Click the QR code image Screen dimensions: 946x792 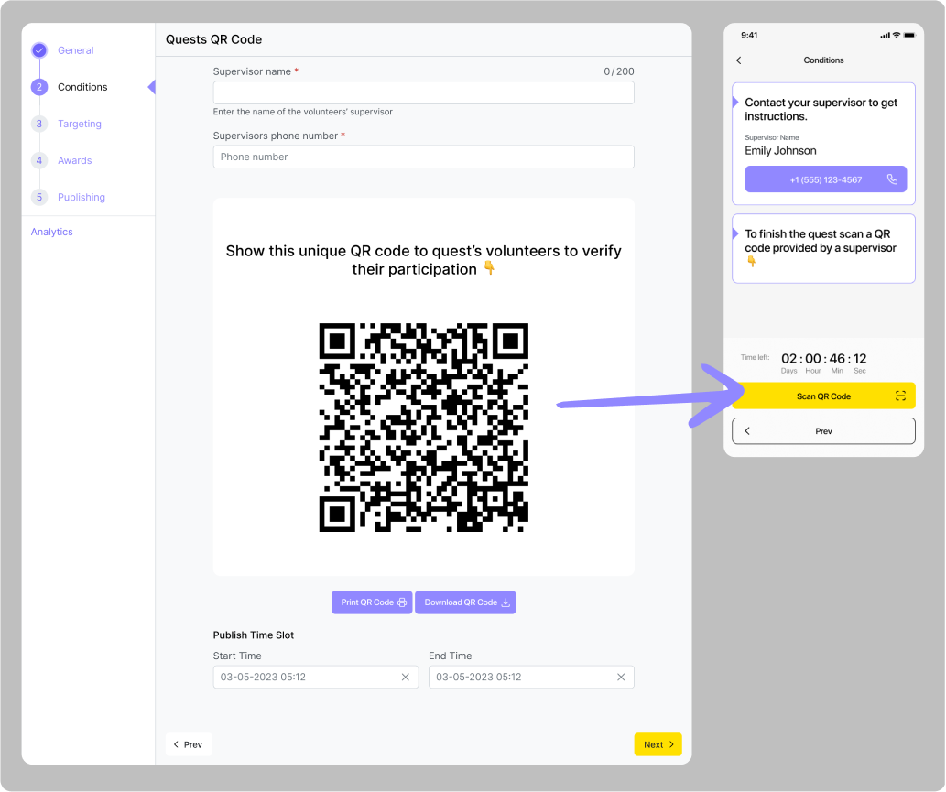pos(423,427)
